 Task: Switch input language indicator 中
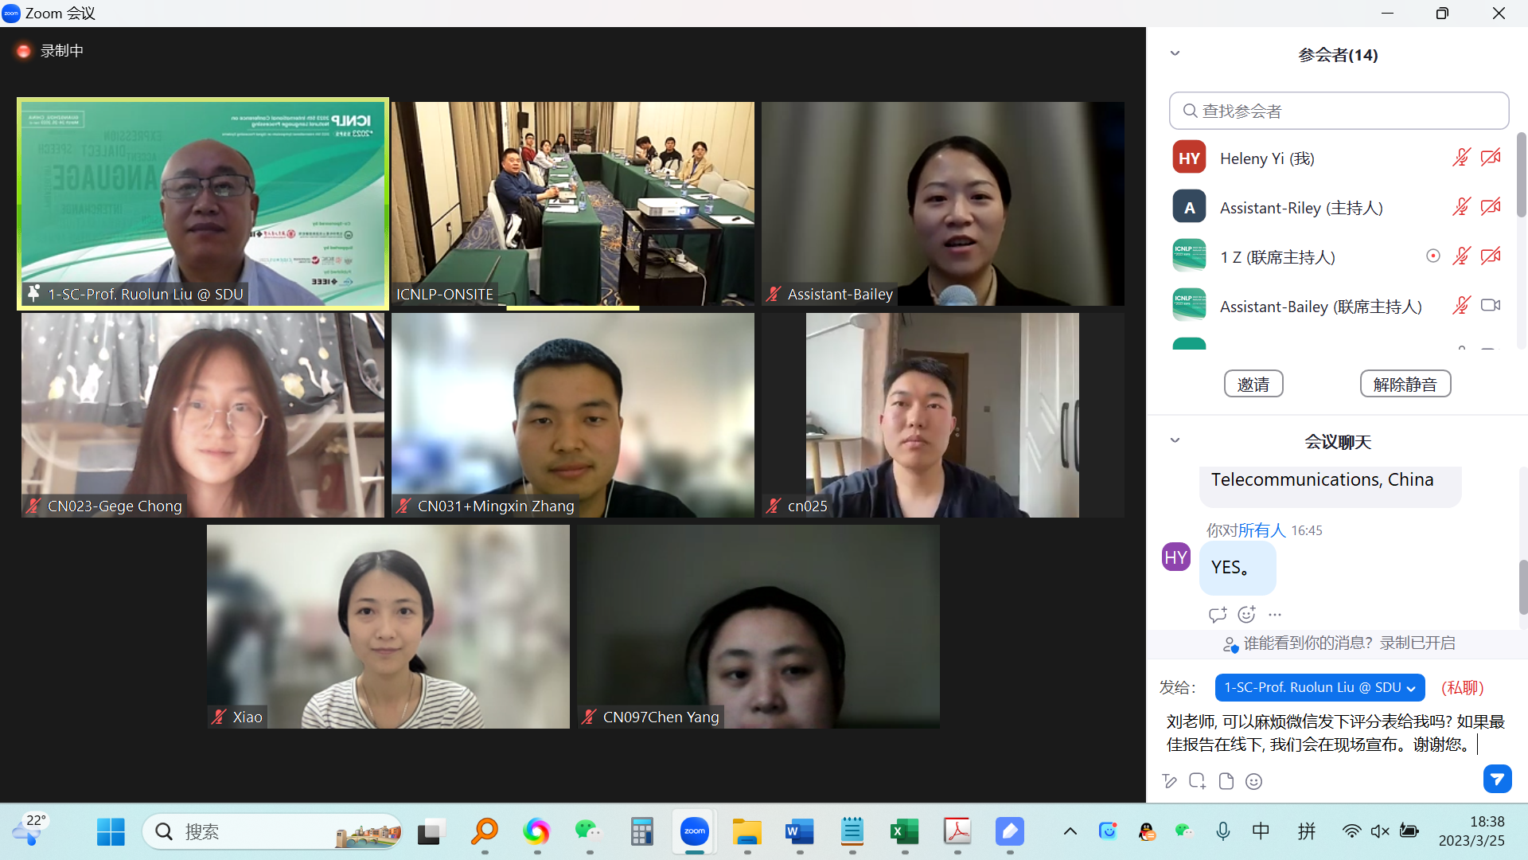pyautogui.click(x=1261, y=832)
